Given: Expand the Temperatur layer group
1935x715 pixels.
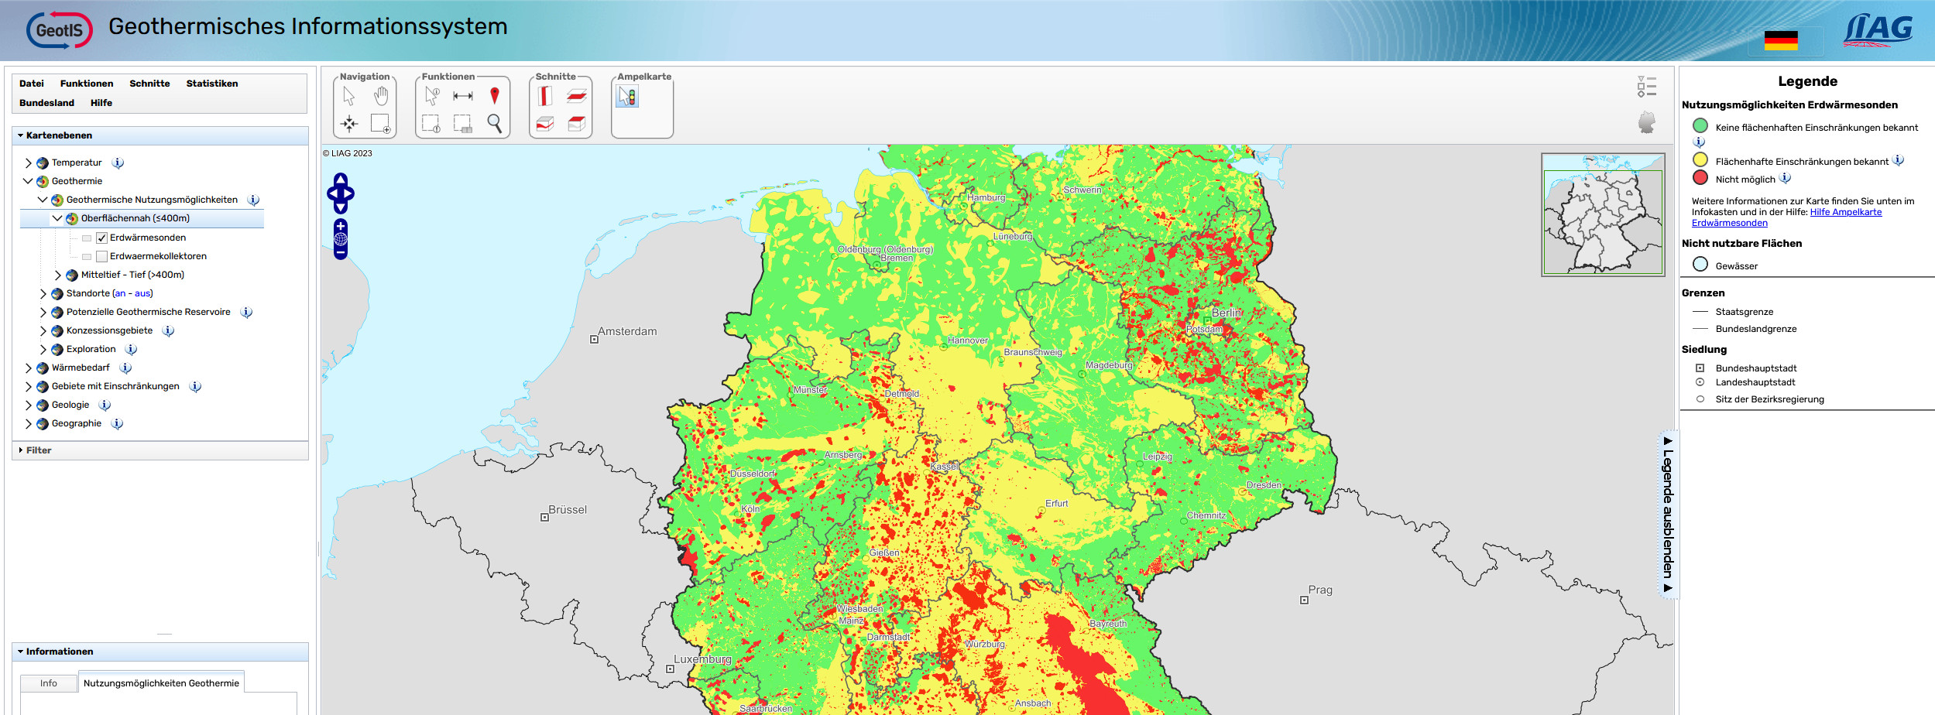Looking at the screenshot, I should click(x=28, y=162).
